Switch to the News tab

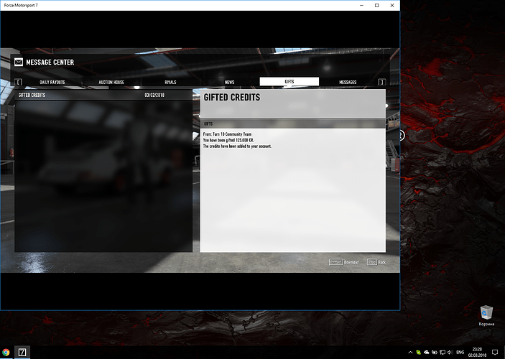(x=230, y=82)
